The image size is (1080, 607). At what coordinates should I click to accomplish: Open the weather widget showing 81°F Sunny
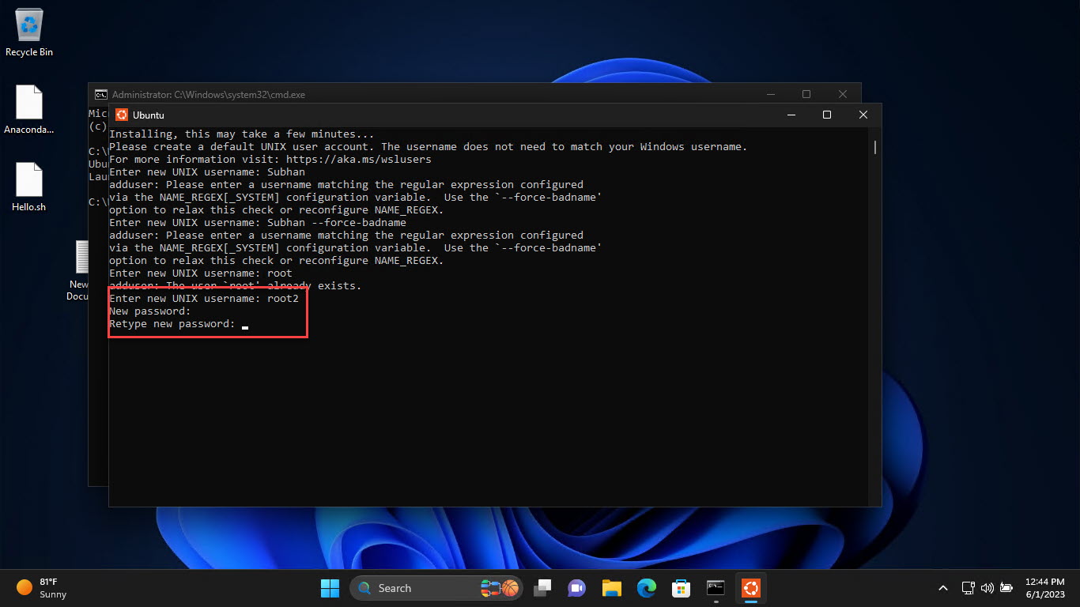pyautogui.click(x=43, y=588)
